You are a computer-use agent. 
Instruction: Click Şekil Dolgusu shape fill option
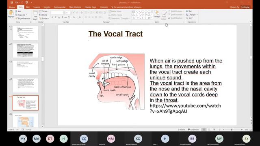[x=175, y=11]
